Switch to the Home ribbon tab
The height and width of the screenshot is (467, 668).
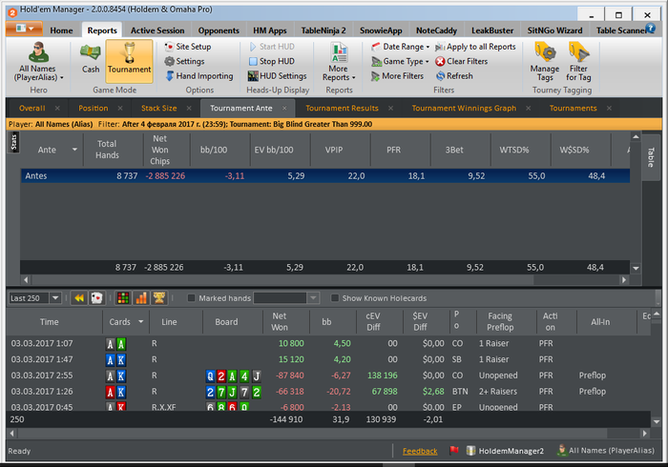click(x=61, y=30)
